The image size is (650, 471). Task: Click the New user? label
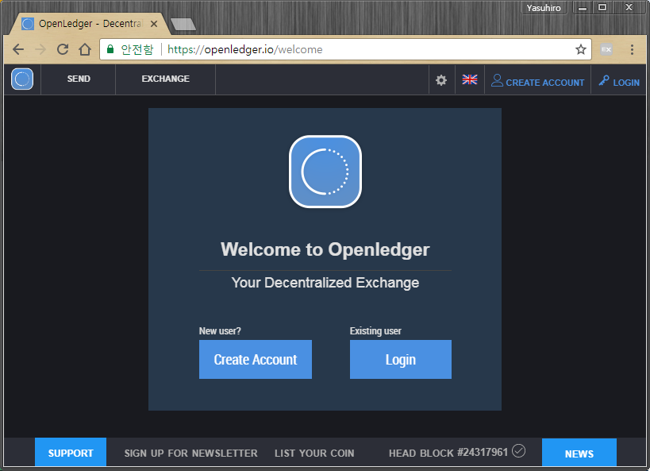(220, 330)
